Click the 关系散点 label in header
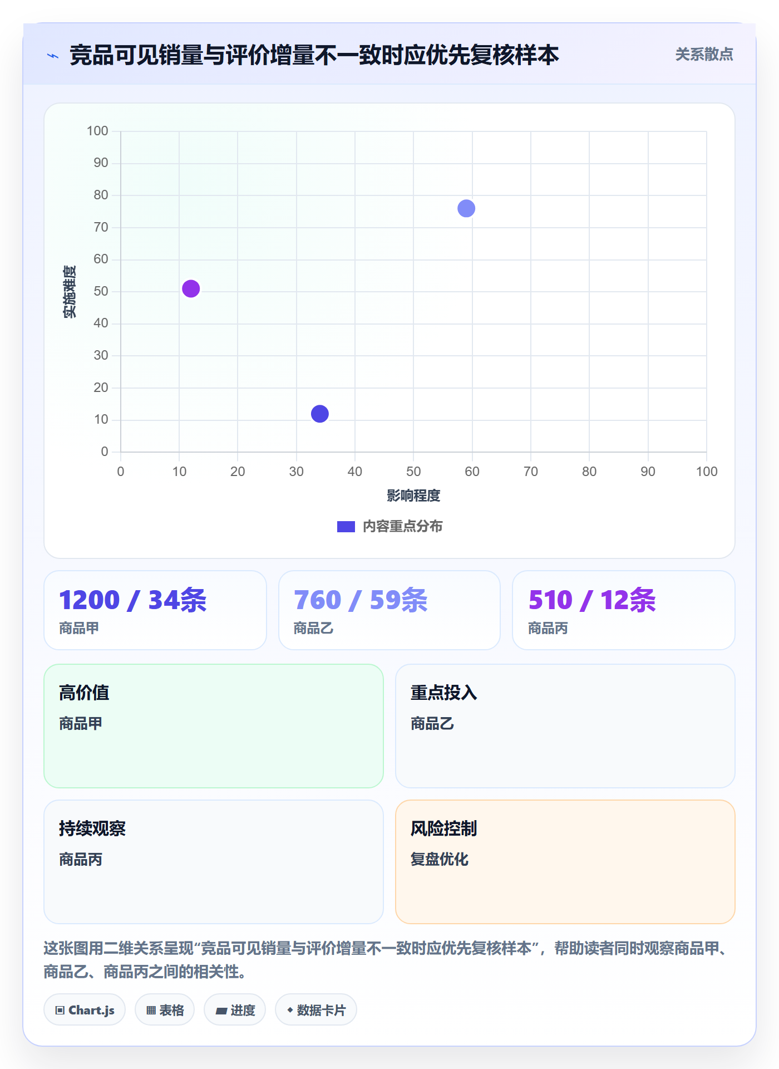The width and height of the screenshot is (779, 1069). [704, 55]
